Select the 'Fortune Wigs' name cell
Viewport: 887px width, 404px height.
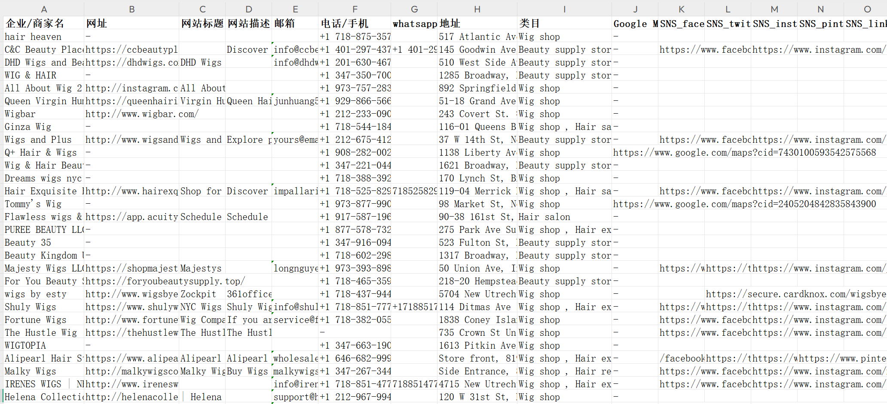(44, 320)
